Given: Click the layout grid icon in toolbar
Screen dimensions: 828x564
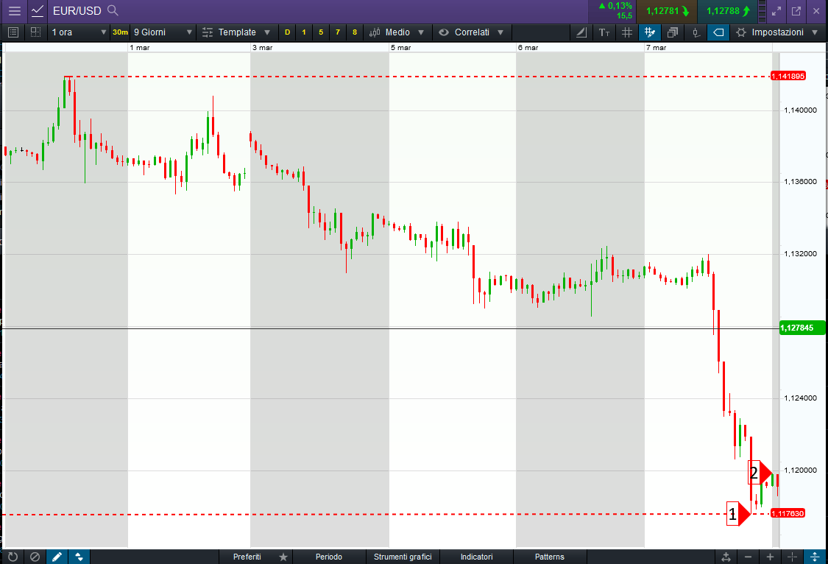Looking at the screenshot, I should (x=35, y=32).
